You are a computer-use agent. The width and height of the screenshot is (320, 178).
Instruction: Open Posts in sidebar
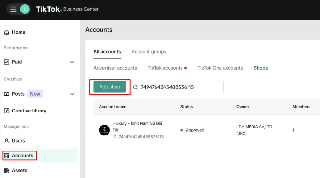pyautogui.click(x=18, y=94)
